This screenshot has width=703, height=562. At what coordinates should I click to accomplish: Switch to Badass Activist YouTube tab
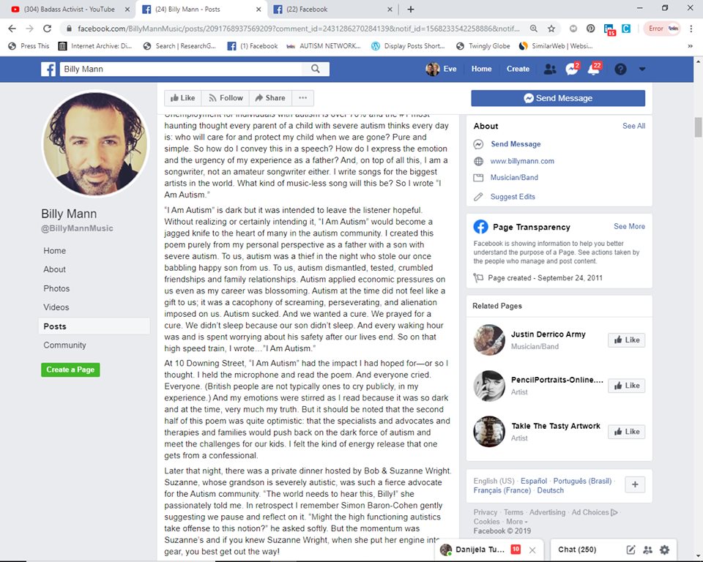click(67, 9)
